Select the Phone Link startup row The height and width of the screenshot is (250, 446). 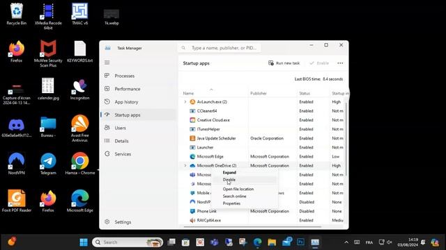[262, 211]
